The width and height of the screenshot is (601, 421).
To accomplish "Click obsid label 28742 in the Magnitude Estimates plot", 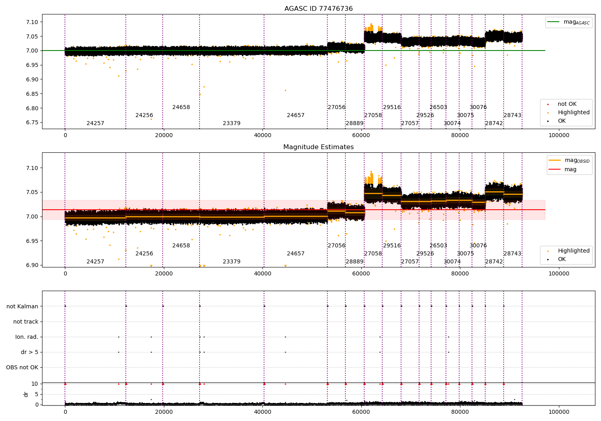I will 494,262.
